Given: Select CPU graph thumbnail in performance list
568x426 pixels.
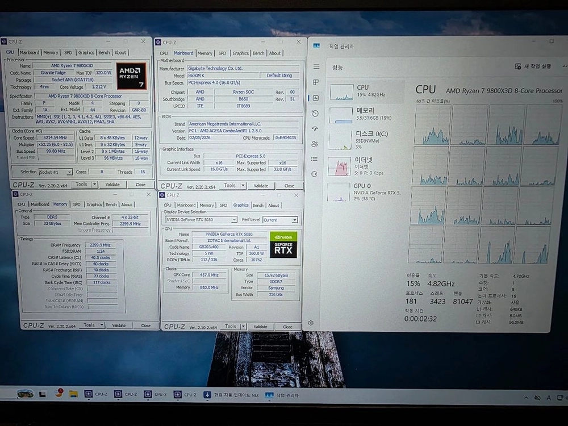Looking at the screenshot, I should coord(341,92).
